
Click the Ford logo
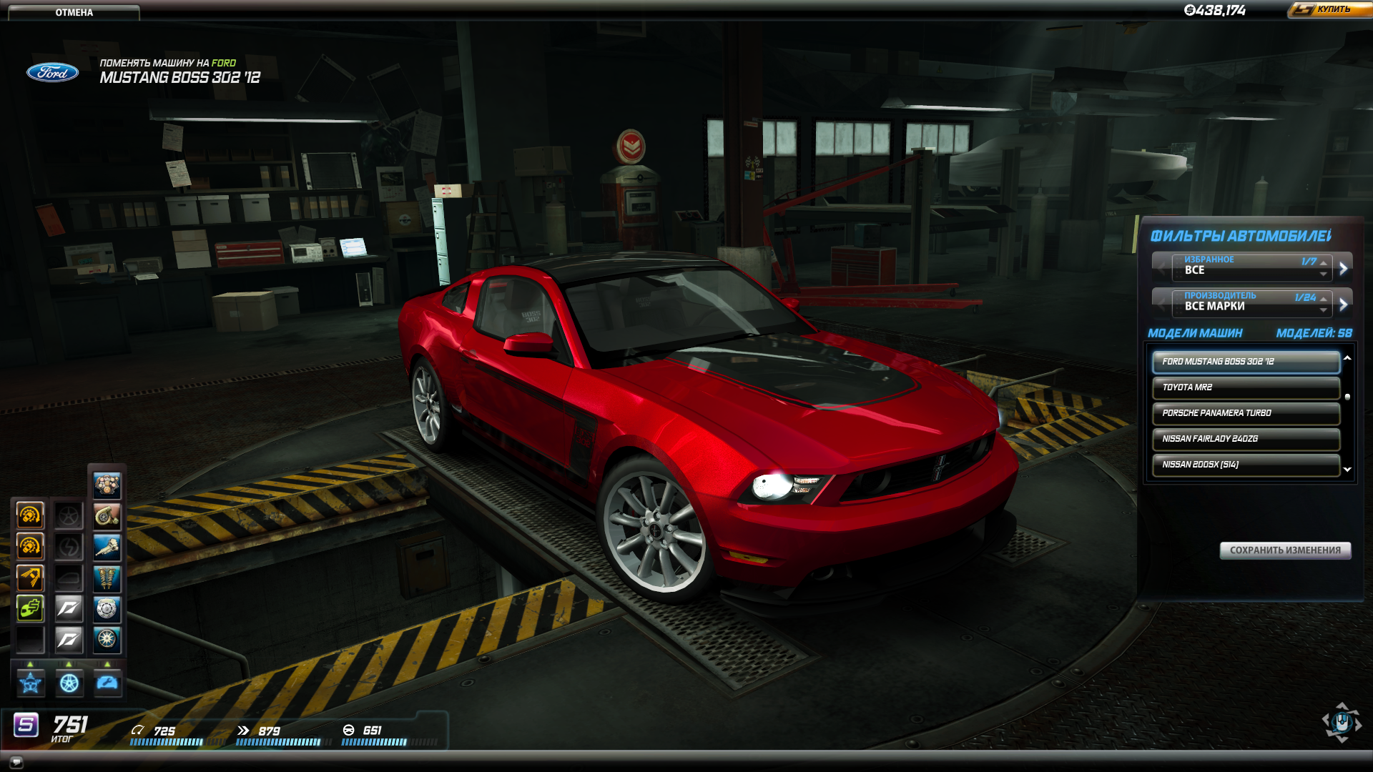click(53, 72)
